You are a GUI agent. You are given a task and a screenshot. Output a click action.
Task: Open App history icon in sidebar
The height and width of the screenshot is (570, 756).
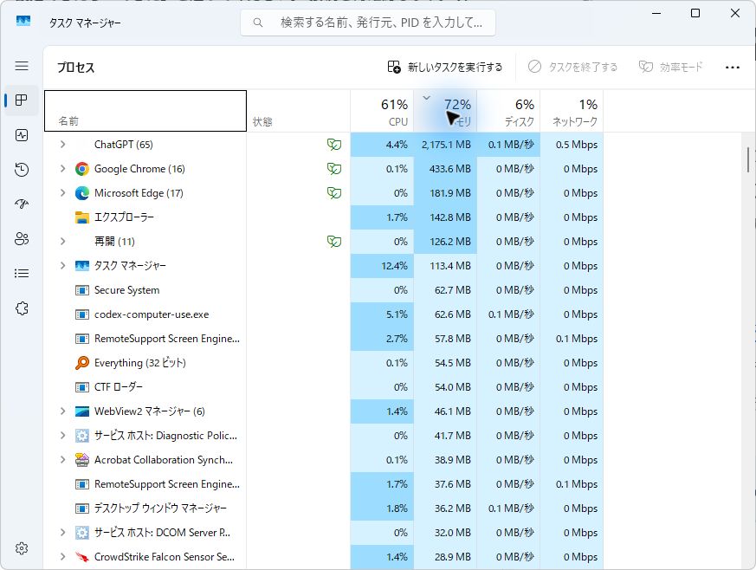click(22, 170)
